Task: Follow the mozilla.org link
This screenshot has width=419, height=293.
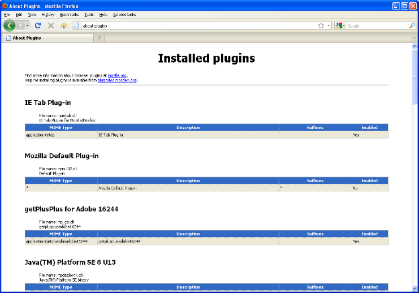Action: pyautogui.click(x=118, y=76)
